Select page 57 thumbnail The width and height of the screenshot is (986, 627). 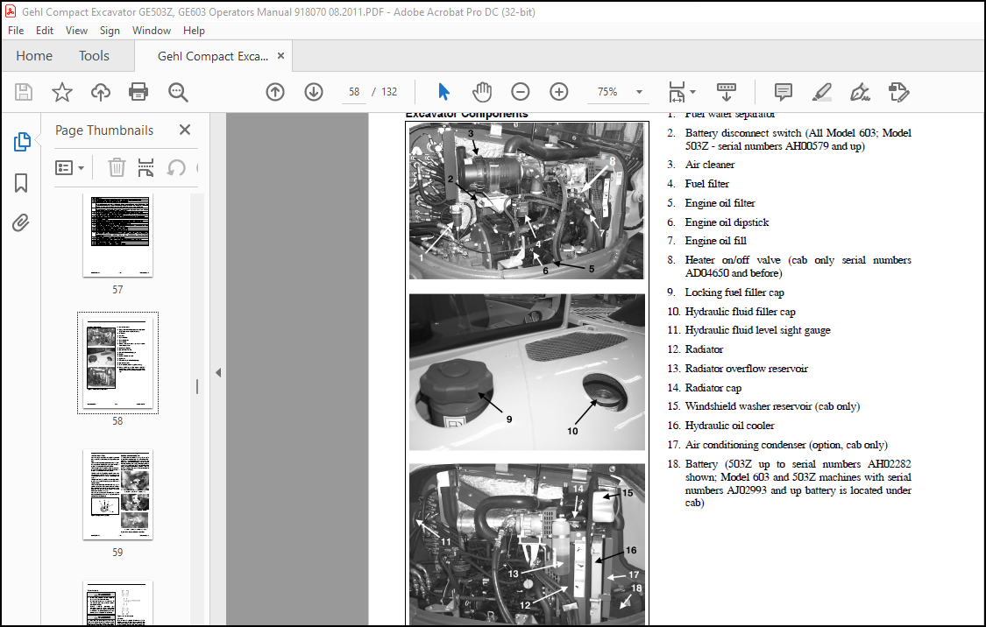pyautogui.click(x=117, y=235)
